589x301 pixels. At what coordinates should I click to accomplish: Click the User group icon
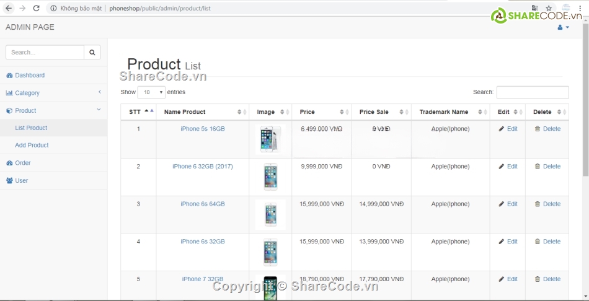[9, 180]
